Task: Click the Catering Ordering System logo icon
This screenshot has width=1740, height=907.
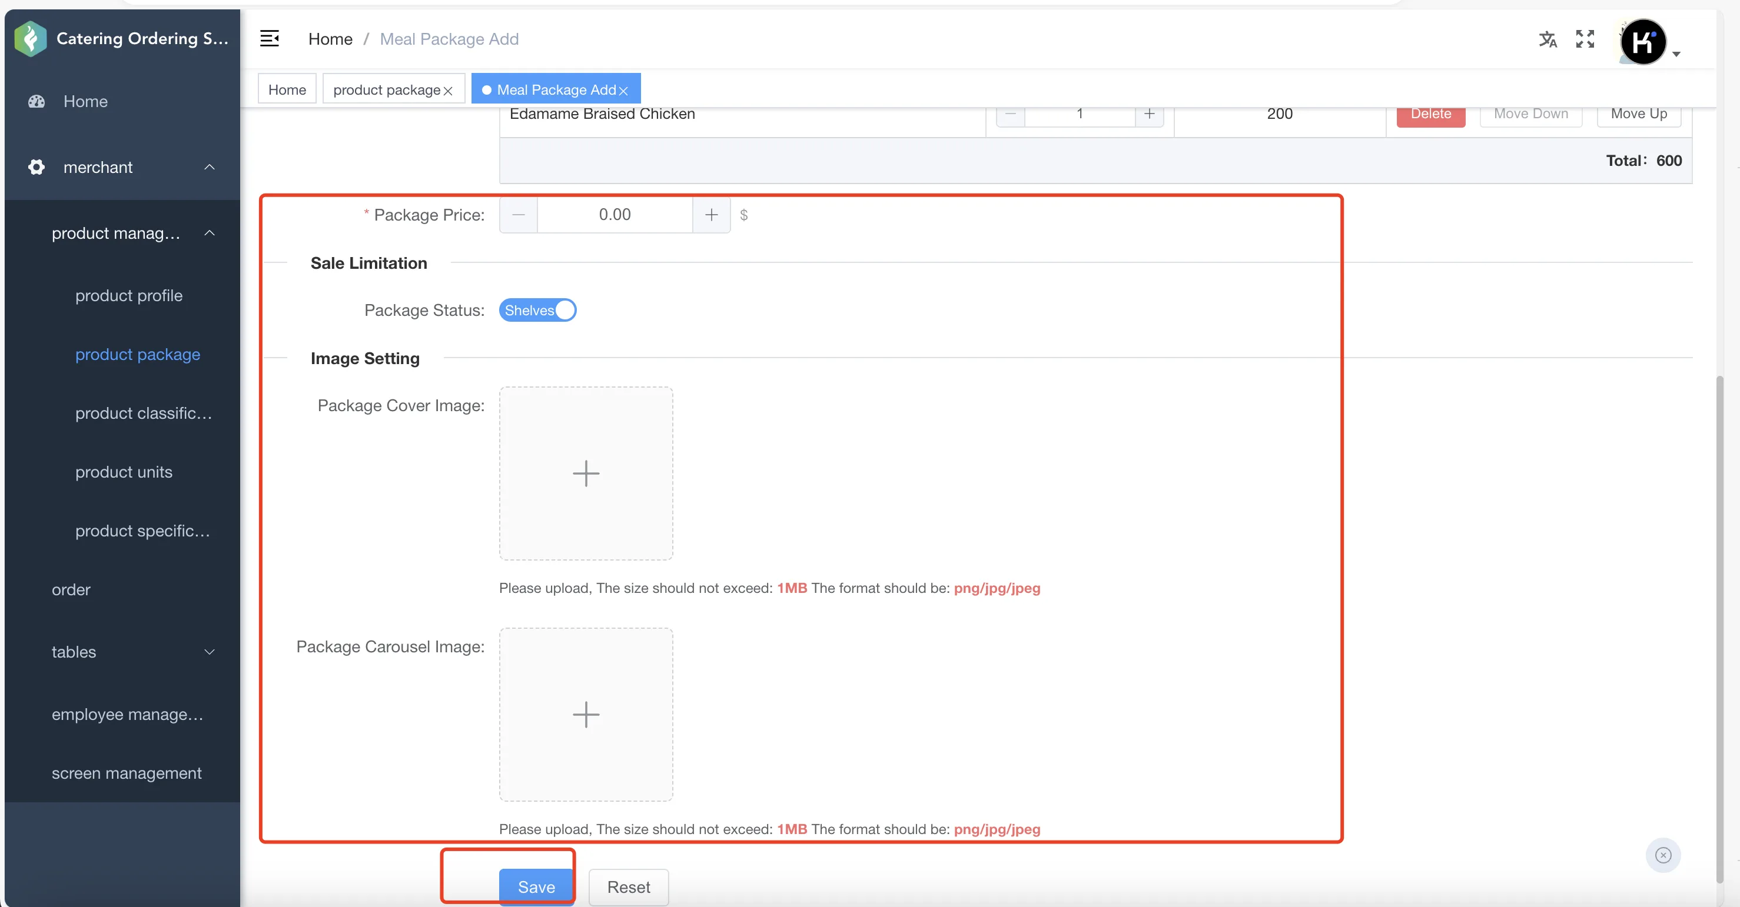Action: coord(31,38)
